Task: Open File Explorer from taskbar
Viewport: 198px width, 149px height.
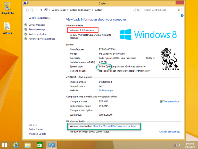Action: click(x=28, y=145)
